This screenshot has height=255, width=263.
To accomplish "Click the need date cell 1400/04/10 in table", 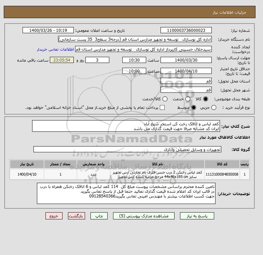I will (27, 174).
